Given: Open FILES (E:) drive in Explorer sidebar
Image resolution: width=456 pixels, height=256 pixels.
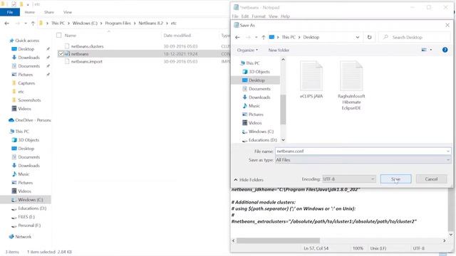Looking at the screenshot, I should [26, 217].
